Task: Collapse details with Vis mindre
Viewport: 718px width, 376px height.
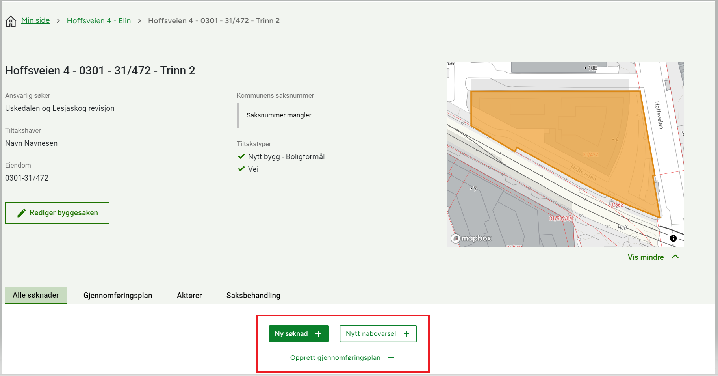Action: (x=646, y=257)
